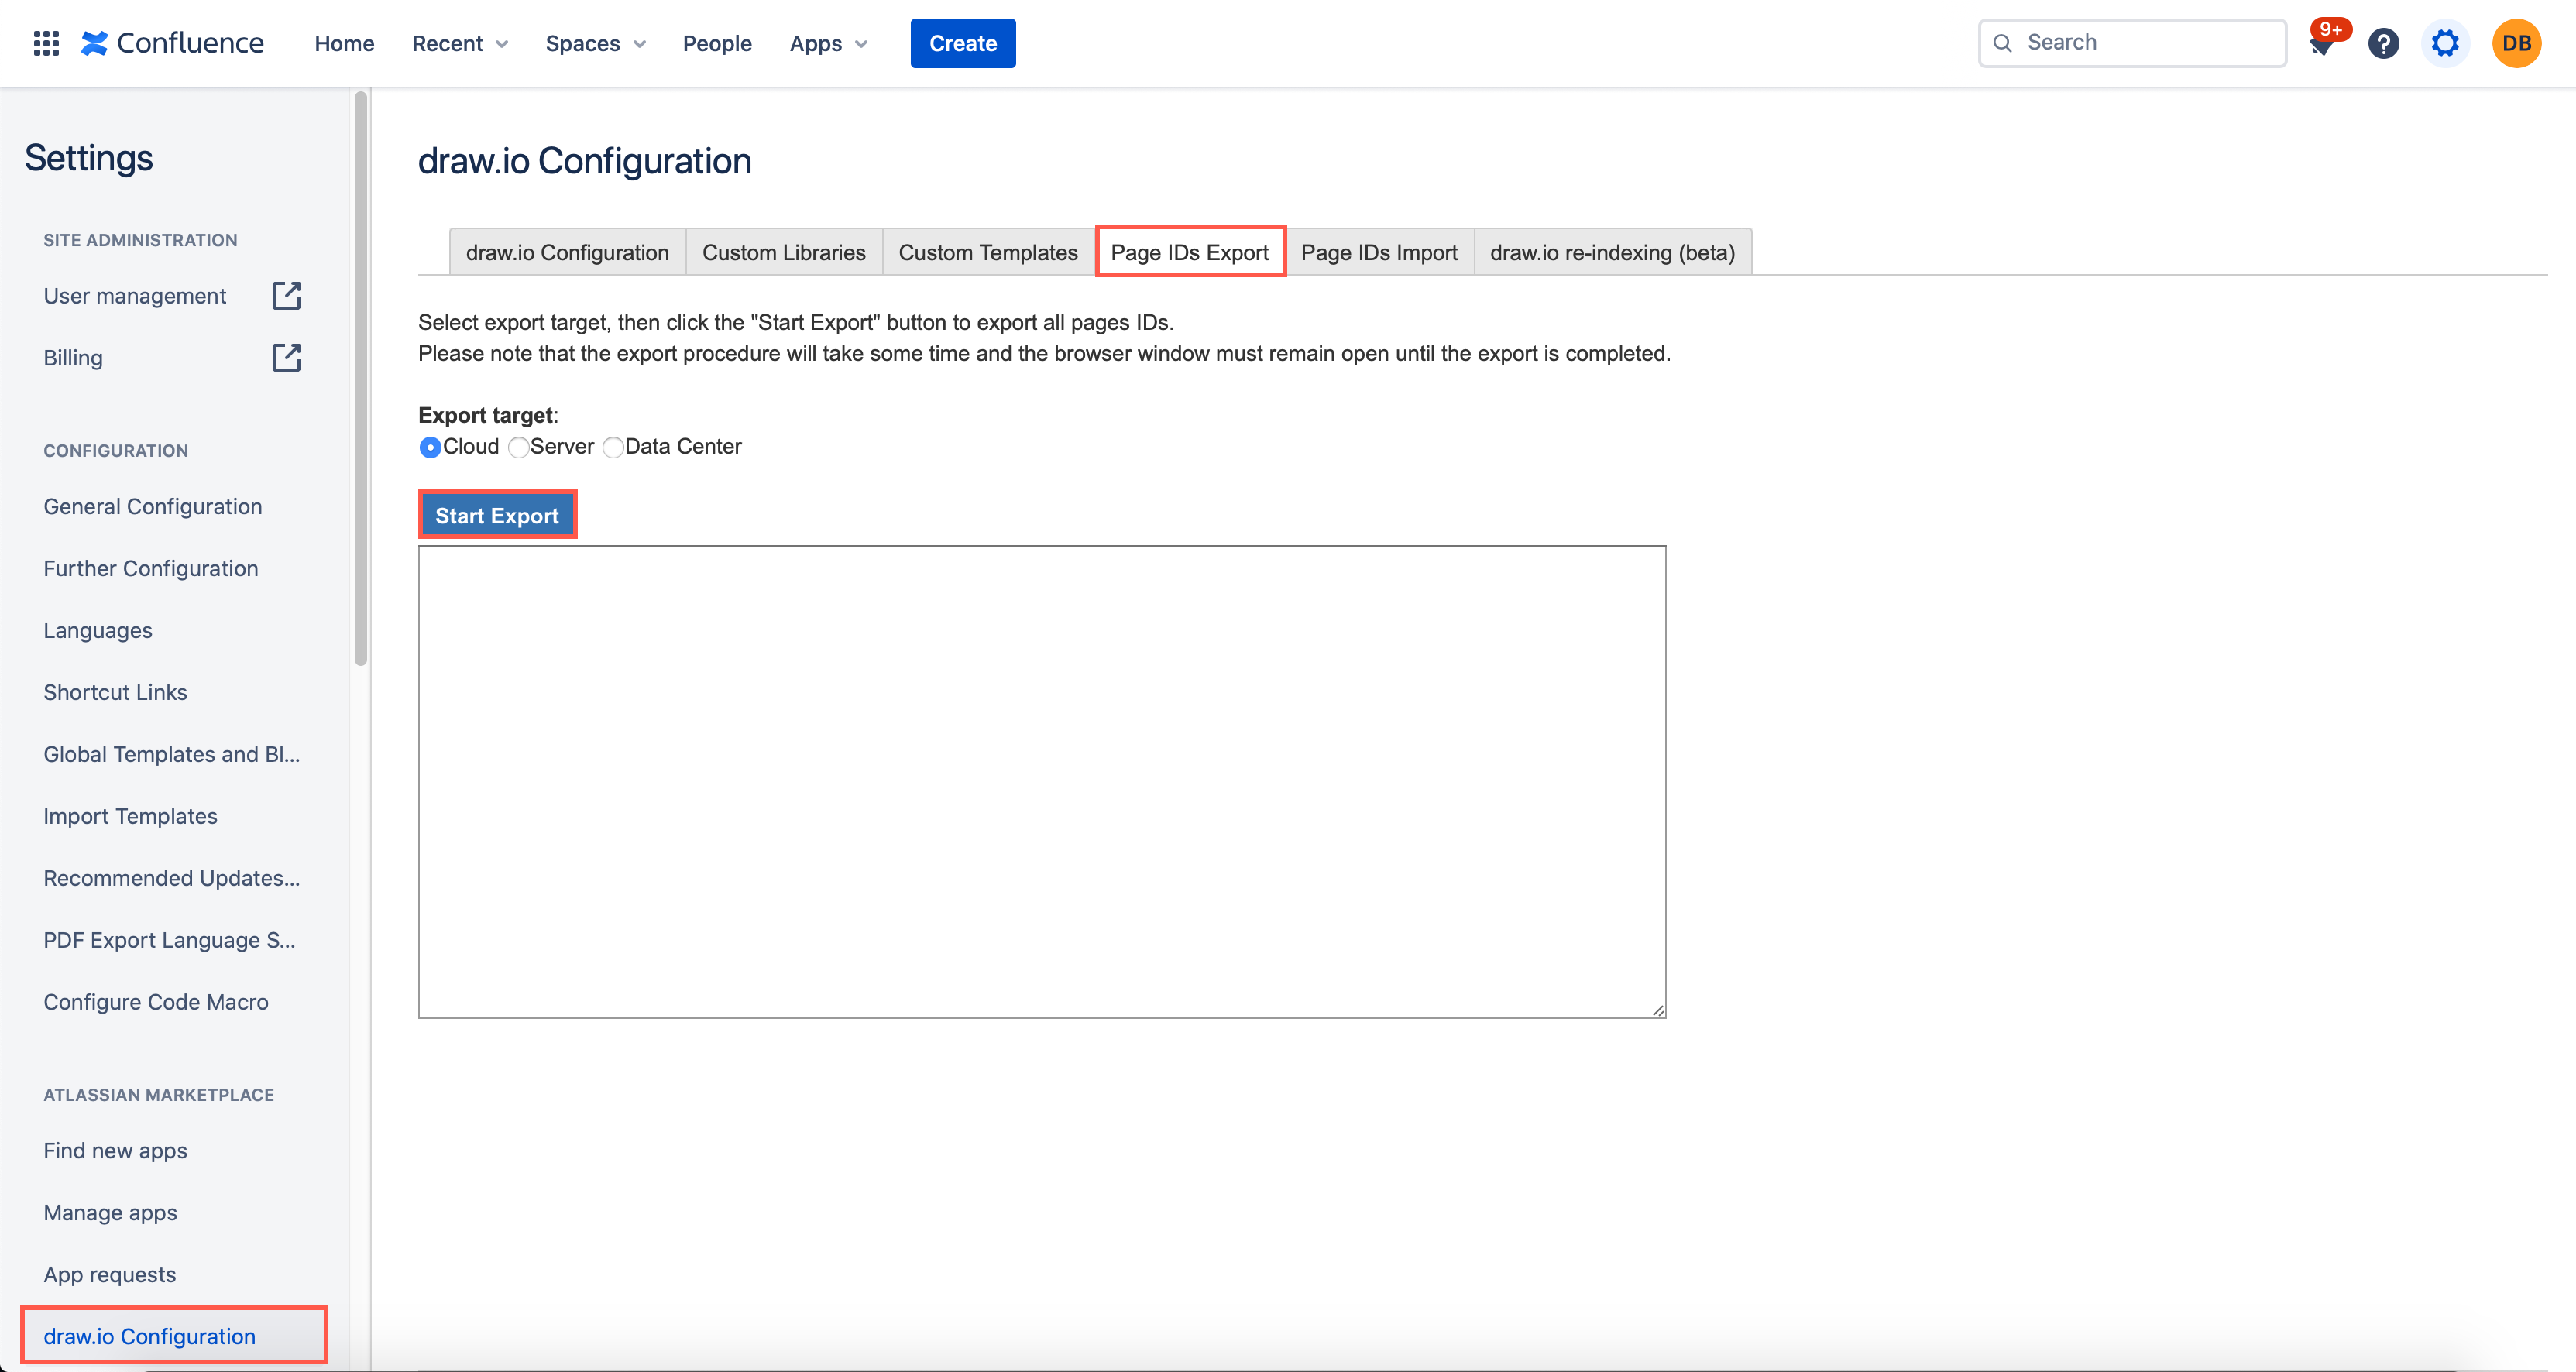Select the Data Center export target
The image size is (2576, 1372).
coord(613,447)
